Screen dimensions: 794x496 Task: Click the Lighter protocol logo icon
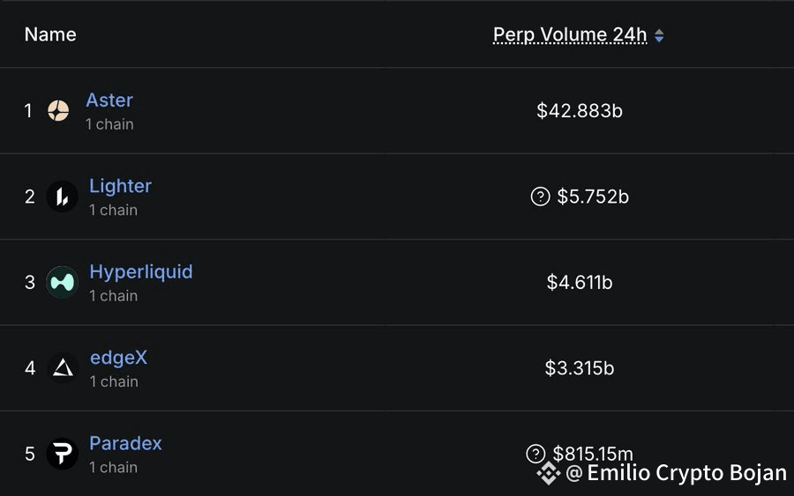[x=63, y=196]
